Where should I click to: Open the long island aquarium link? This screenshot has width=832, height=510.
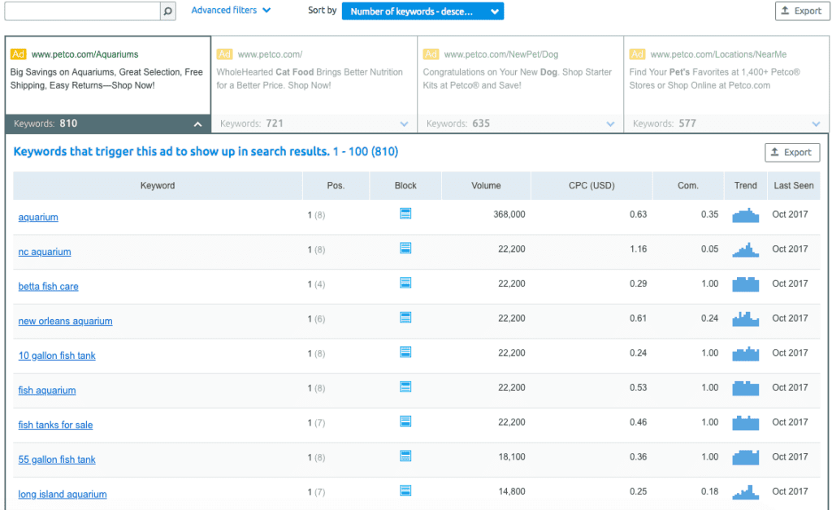pos(63,495)
